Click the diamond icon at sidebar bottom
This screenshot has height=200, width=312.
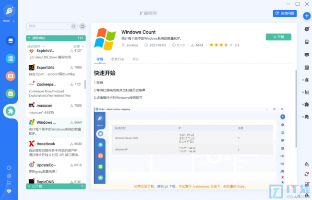[9, 191]
